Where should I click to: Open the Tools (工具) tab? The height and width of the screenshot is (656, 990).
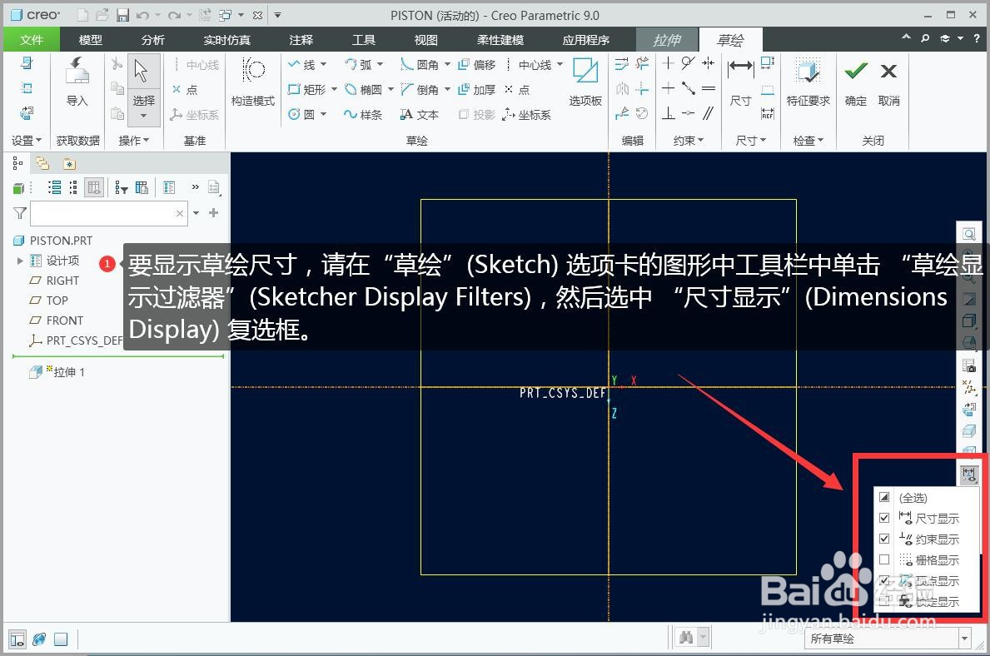(x=364, y=40)
